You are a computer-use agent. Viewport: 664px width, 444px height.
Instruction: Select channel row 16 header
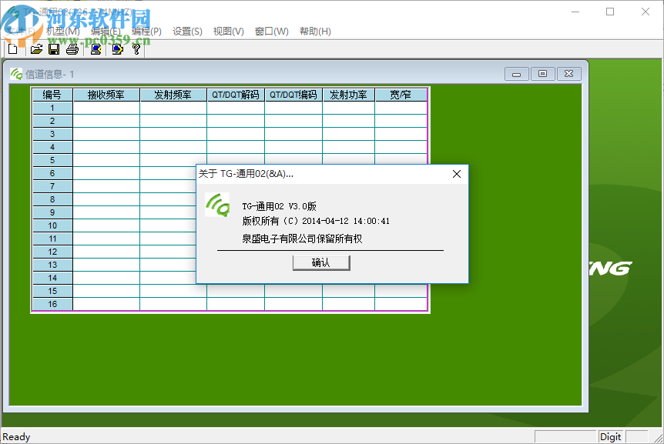coord(52,304)
